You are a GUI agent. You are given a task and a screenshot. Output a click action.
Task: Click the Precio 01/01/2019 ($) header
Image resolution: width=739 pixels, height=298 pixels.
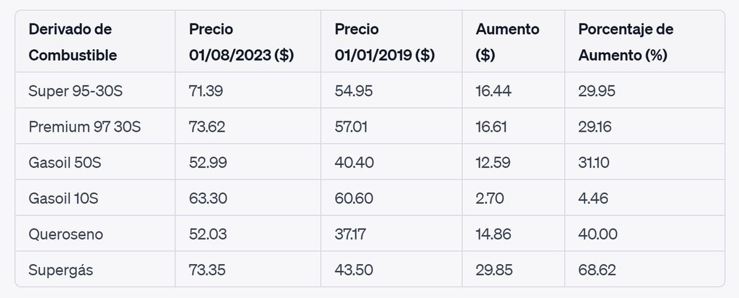(x=385, y=42)
